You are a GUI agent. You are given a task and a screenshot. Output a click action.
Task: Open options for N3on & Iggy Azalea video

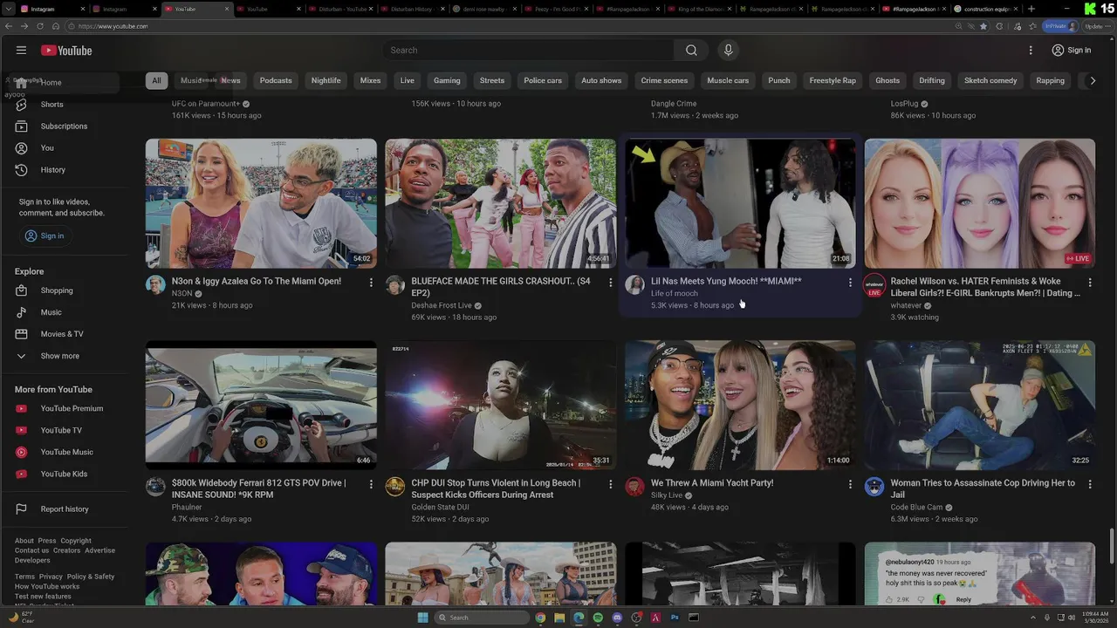click(x=371, y=283)
